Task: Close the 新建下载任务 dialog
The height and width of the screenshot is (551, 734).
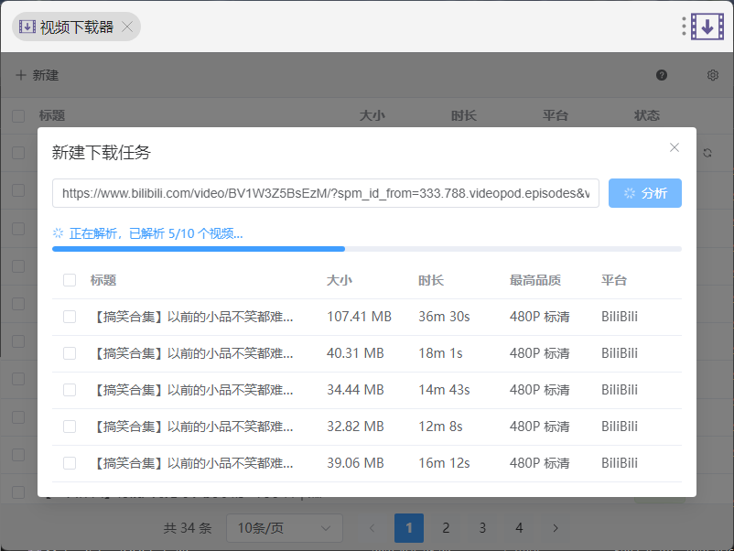Action: (x=675, y=147)
